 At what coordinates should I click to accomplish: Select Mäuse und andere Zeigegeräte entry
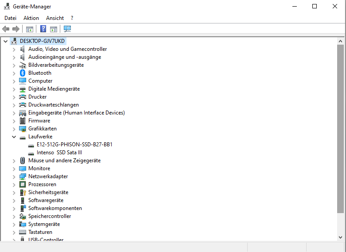(64, 160)
